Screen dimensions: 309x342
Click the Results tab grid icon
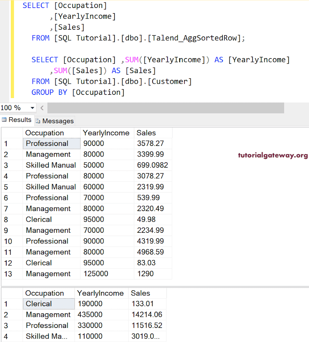point(4,120)
